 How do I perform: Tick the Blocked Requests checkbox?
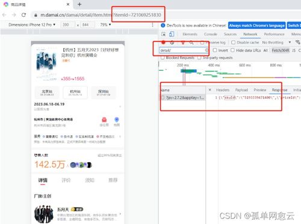163,58
